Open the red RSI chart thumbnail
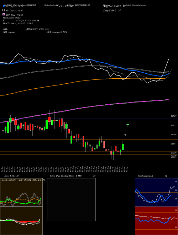Viewport: 178px width, 235px height. (x=156, y=221)
